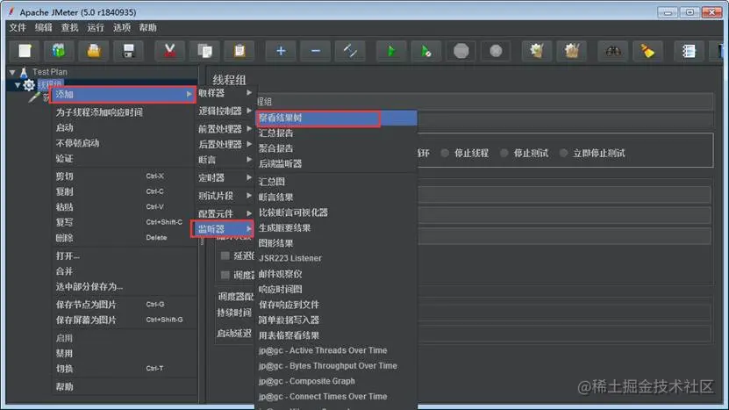
Task: Select 响应时间图 listener
Action: 337,290
